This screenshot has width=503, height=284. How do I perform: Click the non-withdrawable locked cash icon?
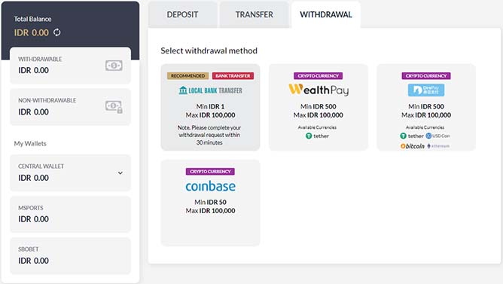[x=114, y=106]
